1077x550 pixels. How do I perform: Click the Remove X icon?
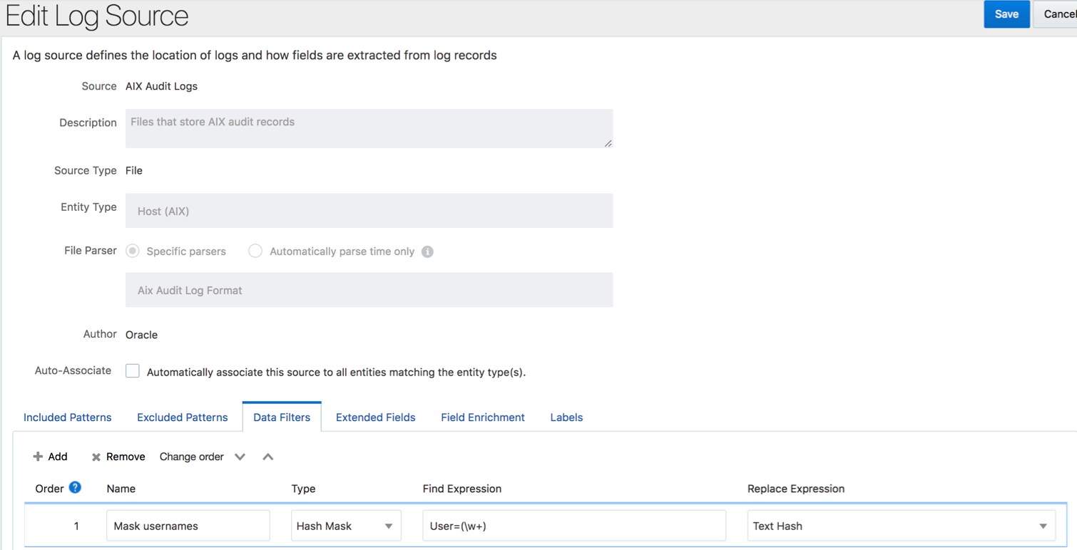tap(96, 457)
